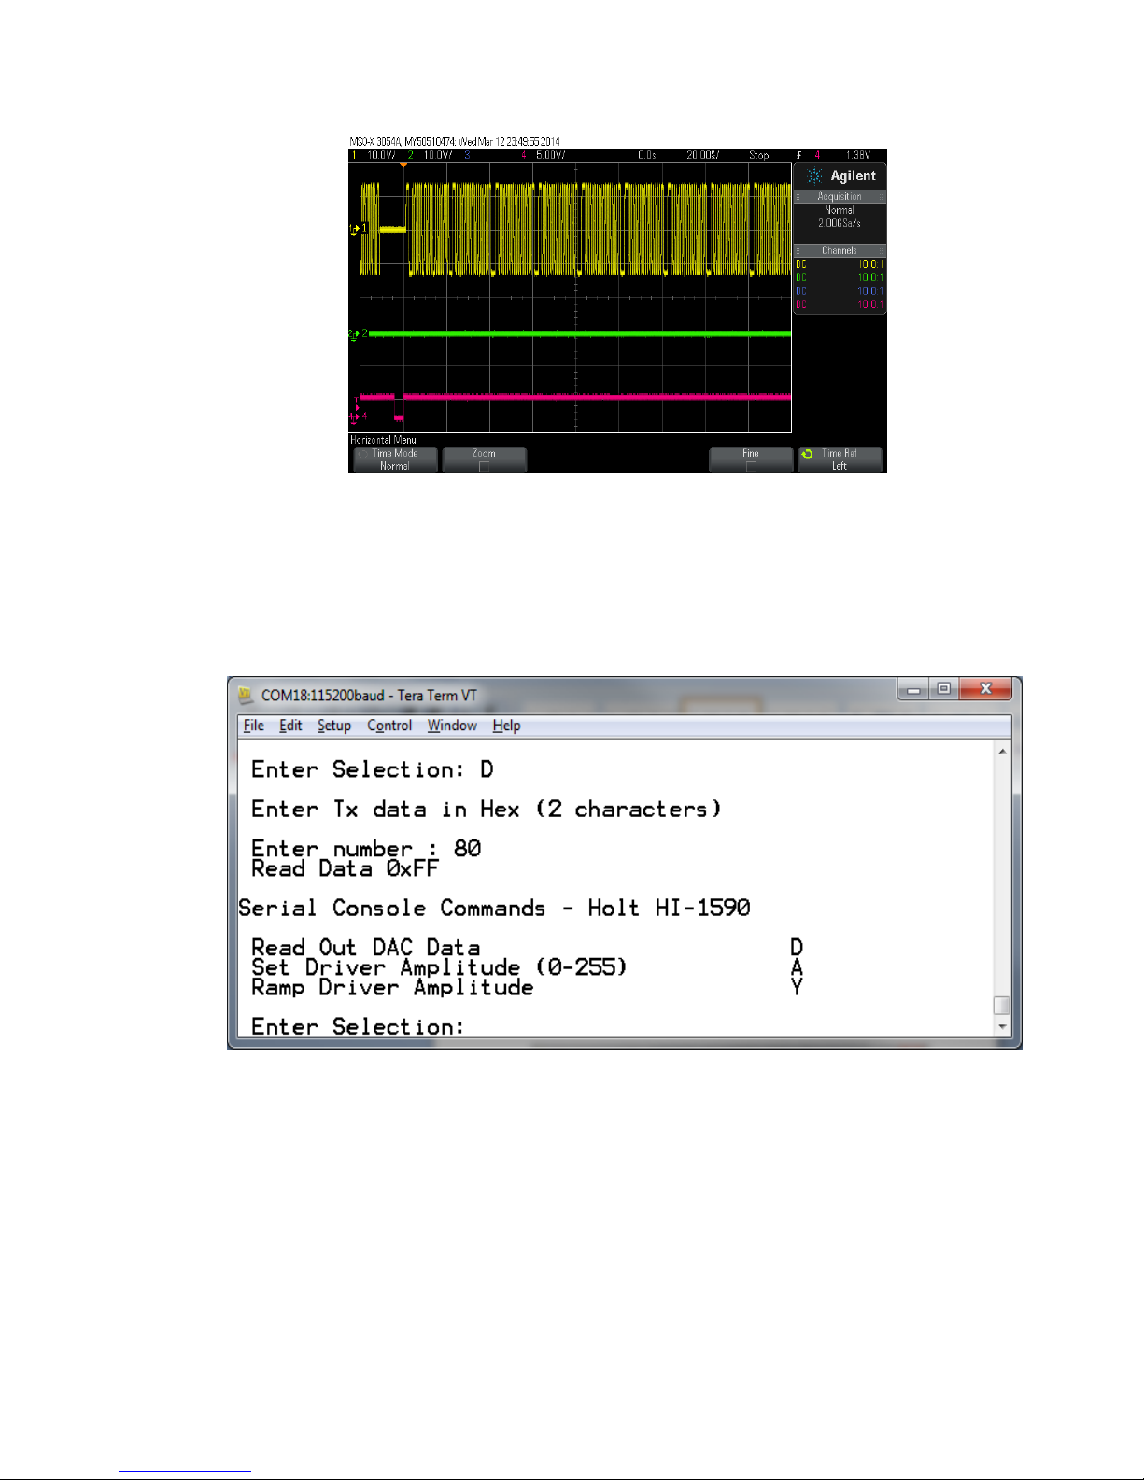Click 'Set Driver Amplitude (0-255)' text
This screenshot has height=1480, width=1144.
(x=439, y=967)
